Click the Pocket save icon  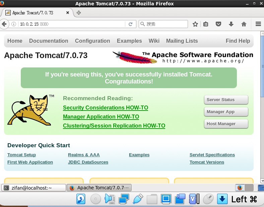click(218, 24)
